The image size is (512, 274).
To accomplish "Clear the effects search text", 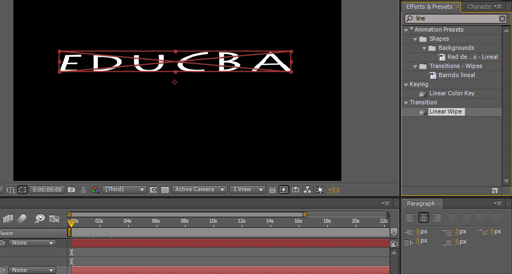I will [x=502, y=19].
